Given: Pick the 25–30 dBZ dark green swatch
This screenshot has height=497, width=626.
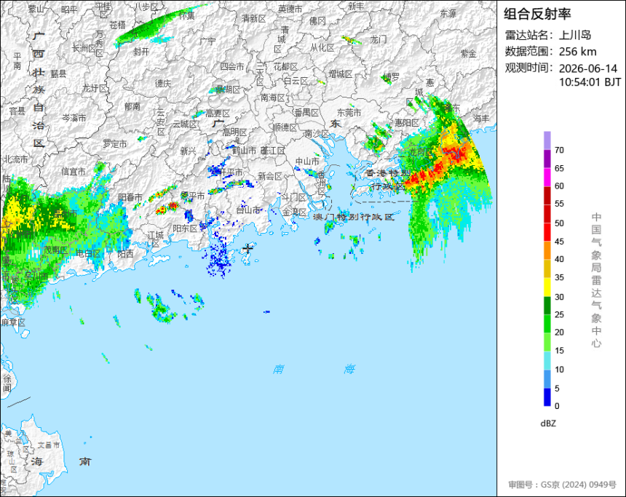Looking at the screenshot, I should coord(547,306).
